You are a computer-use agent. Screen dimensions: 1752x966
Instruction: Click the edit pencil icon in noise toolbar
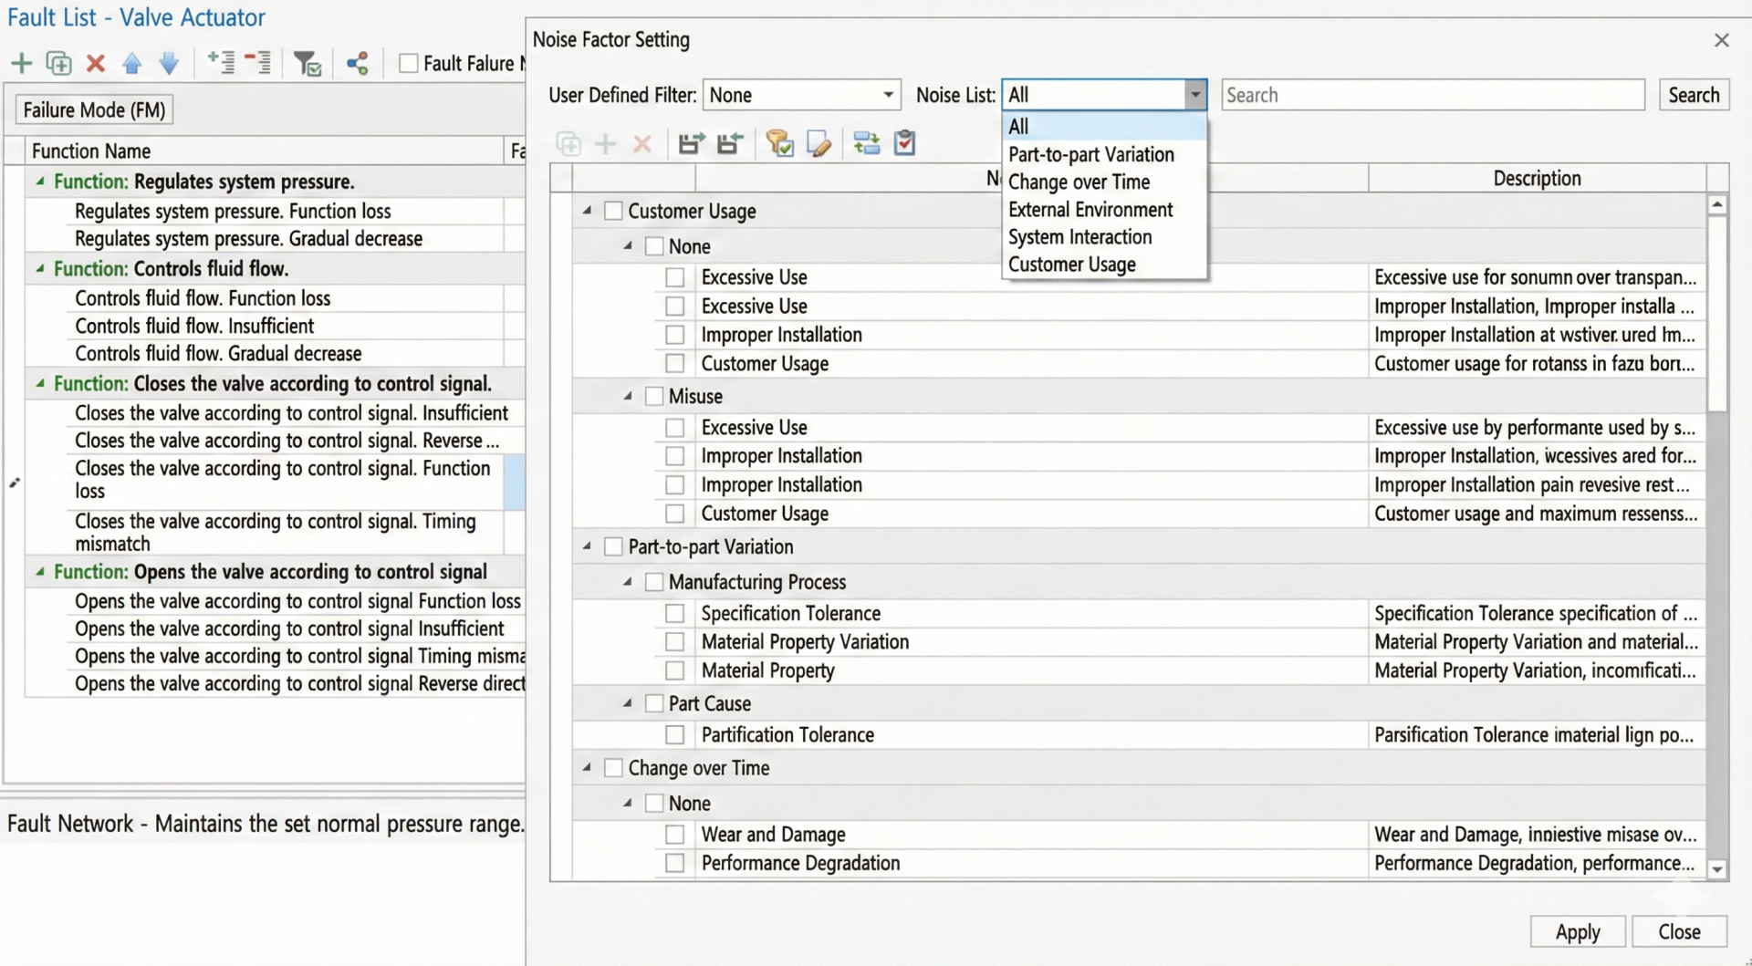[x=819, y=143]
